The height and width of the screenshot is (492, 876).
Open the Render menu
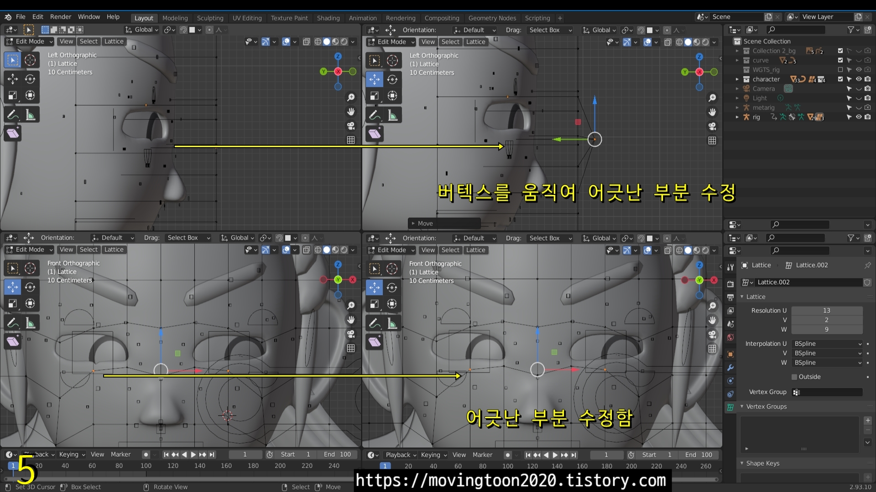[61, 17]
